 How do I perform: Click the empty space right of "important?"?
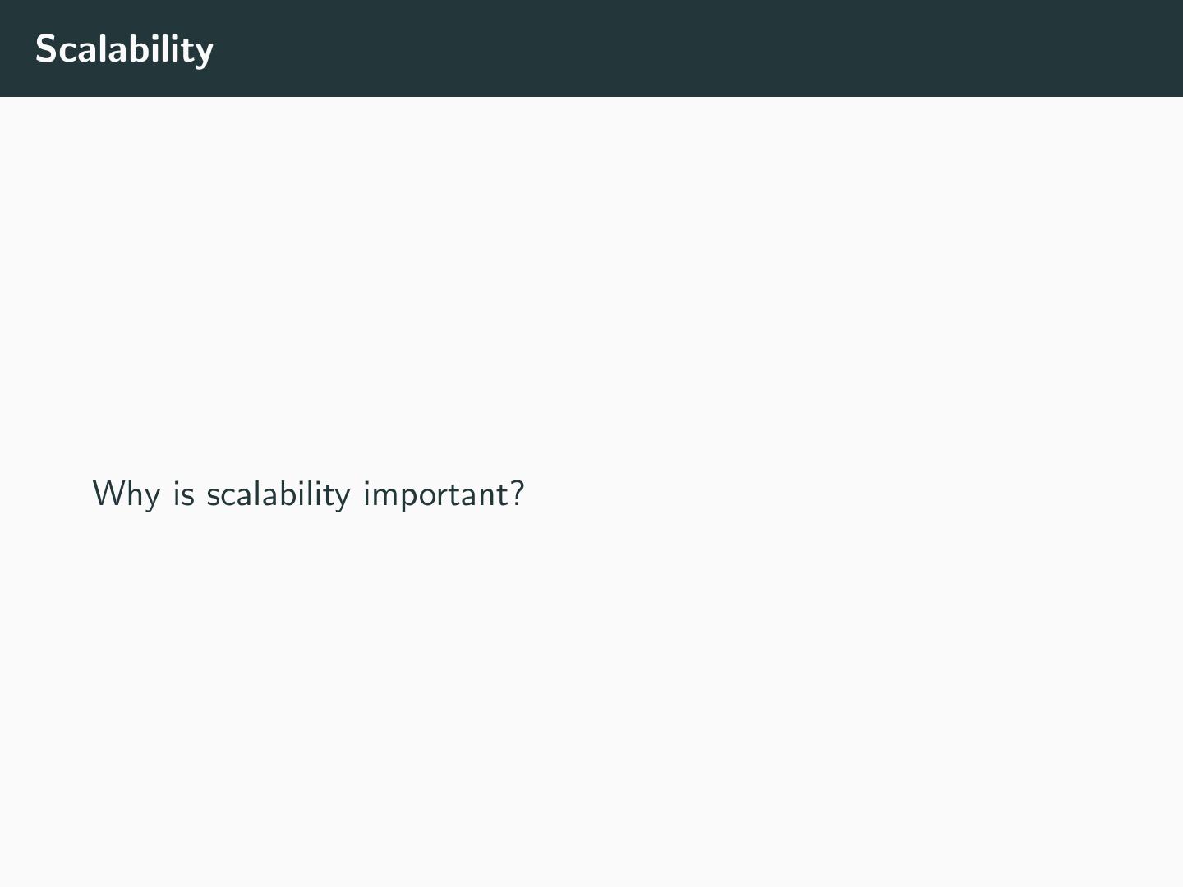click(822, 494)
